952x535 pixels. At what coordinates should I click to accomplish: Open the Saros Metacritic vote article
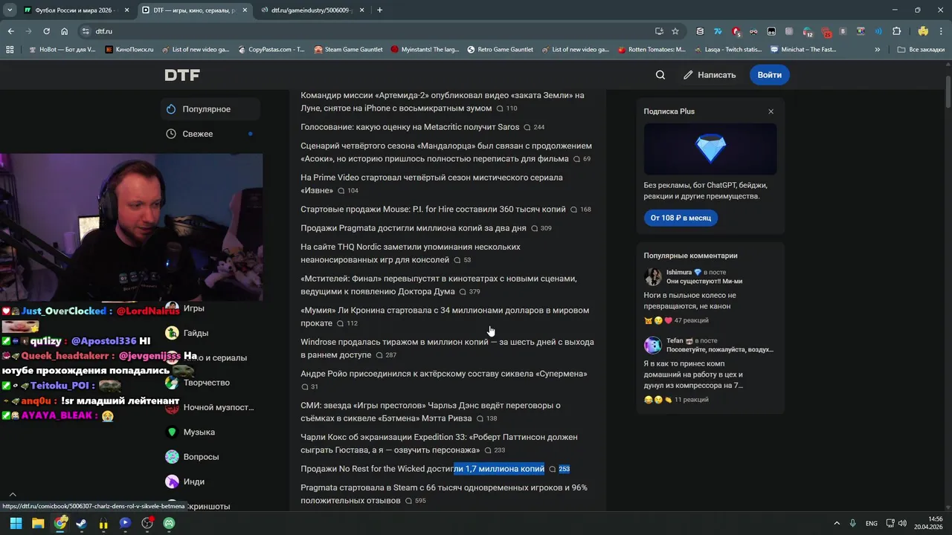pyautogui.click(x=410, y=127)
